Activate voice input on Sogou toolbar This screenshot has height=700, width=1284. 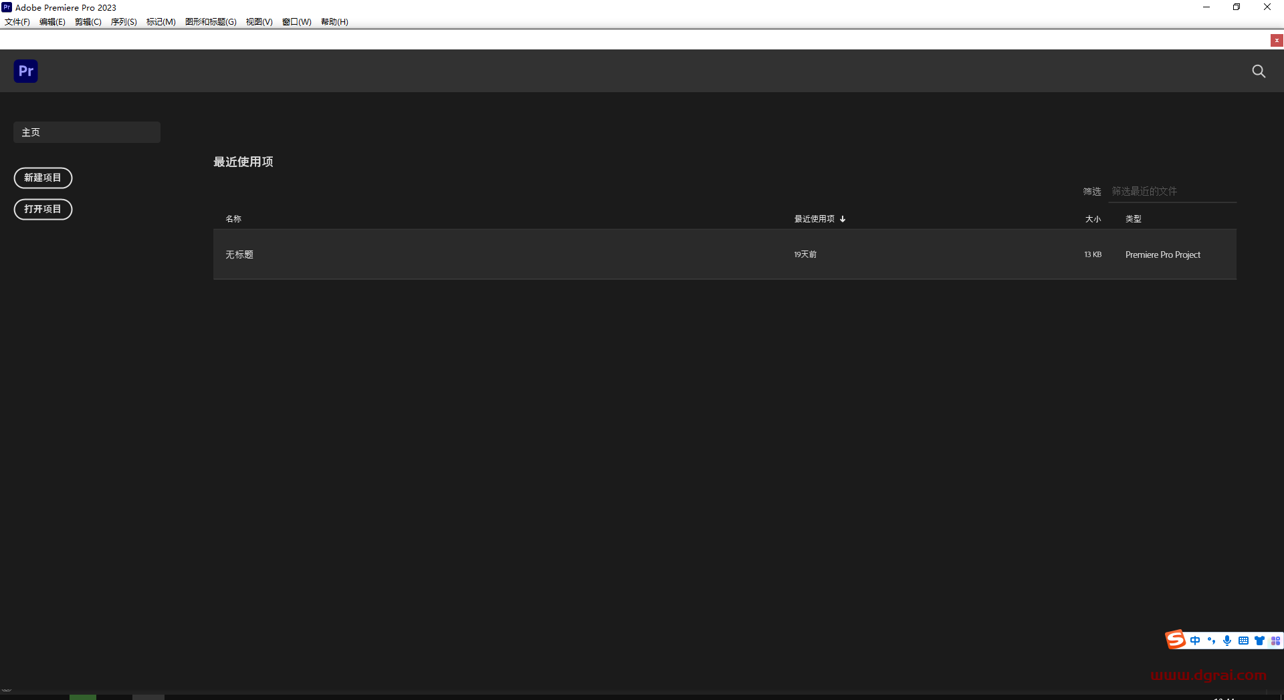tap(1227, 640)
